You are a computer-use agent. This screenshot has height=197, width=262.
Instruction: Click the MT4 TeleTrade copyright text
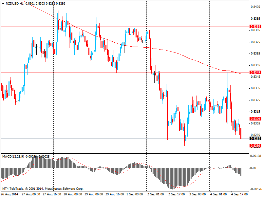click(43, 189)
